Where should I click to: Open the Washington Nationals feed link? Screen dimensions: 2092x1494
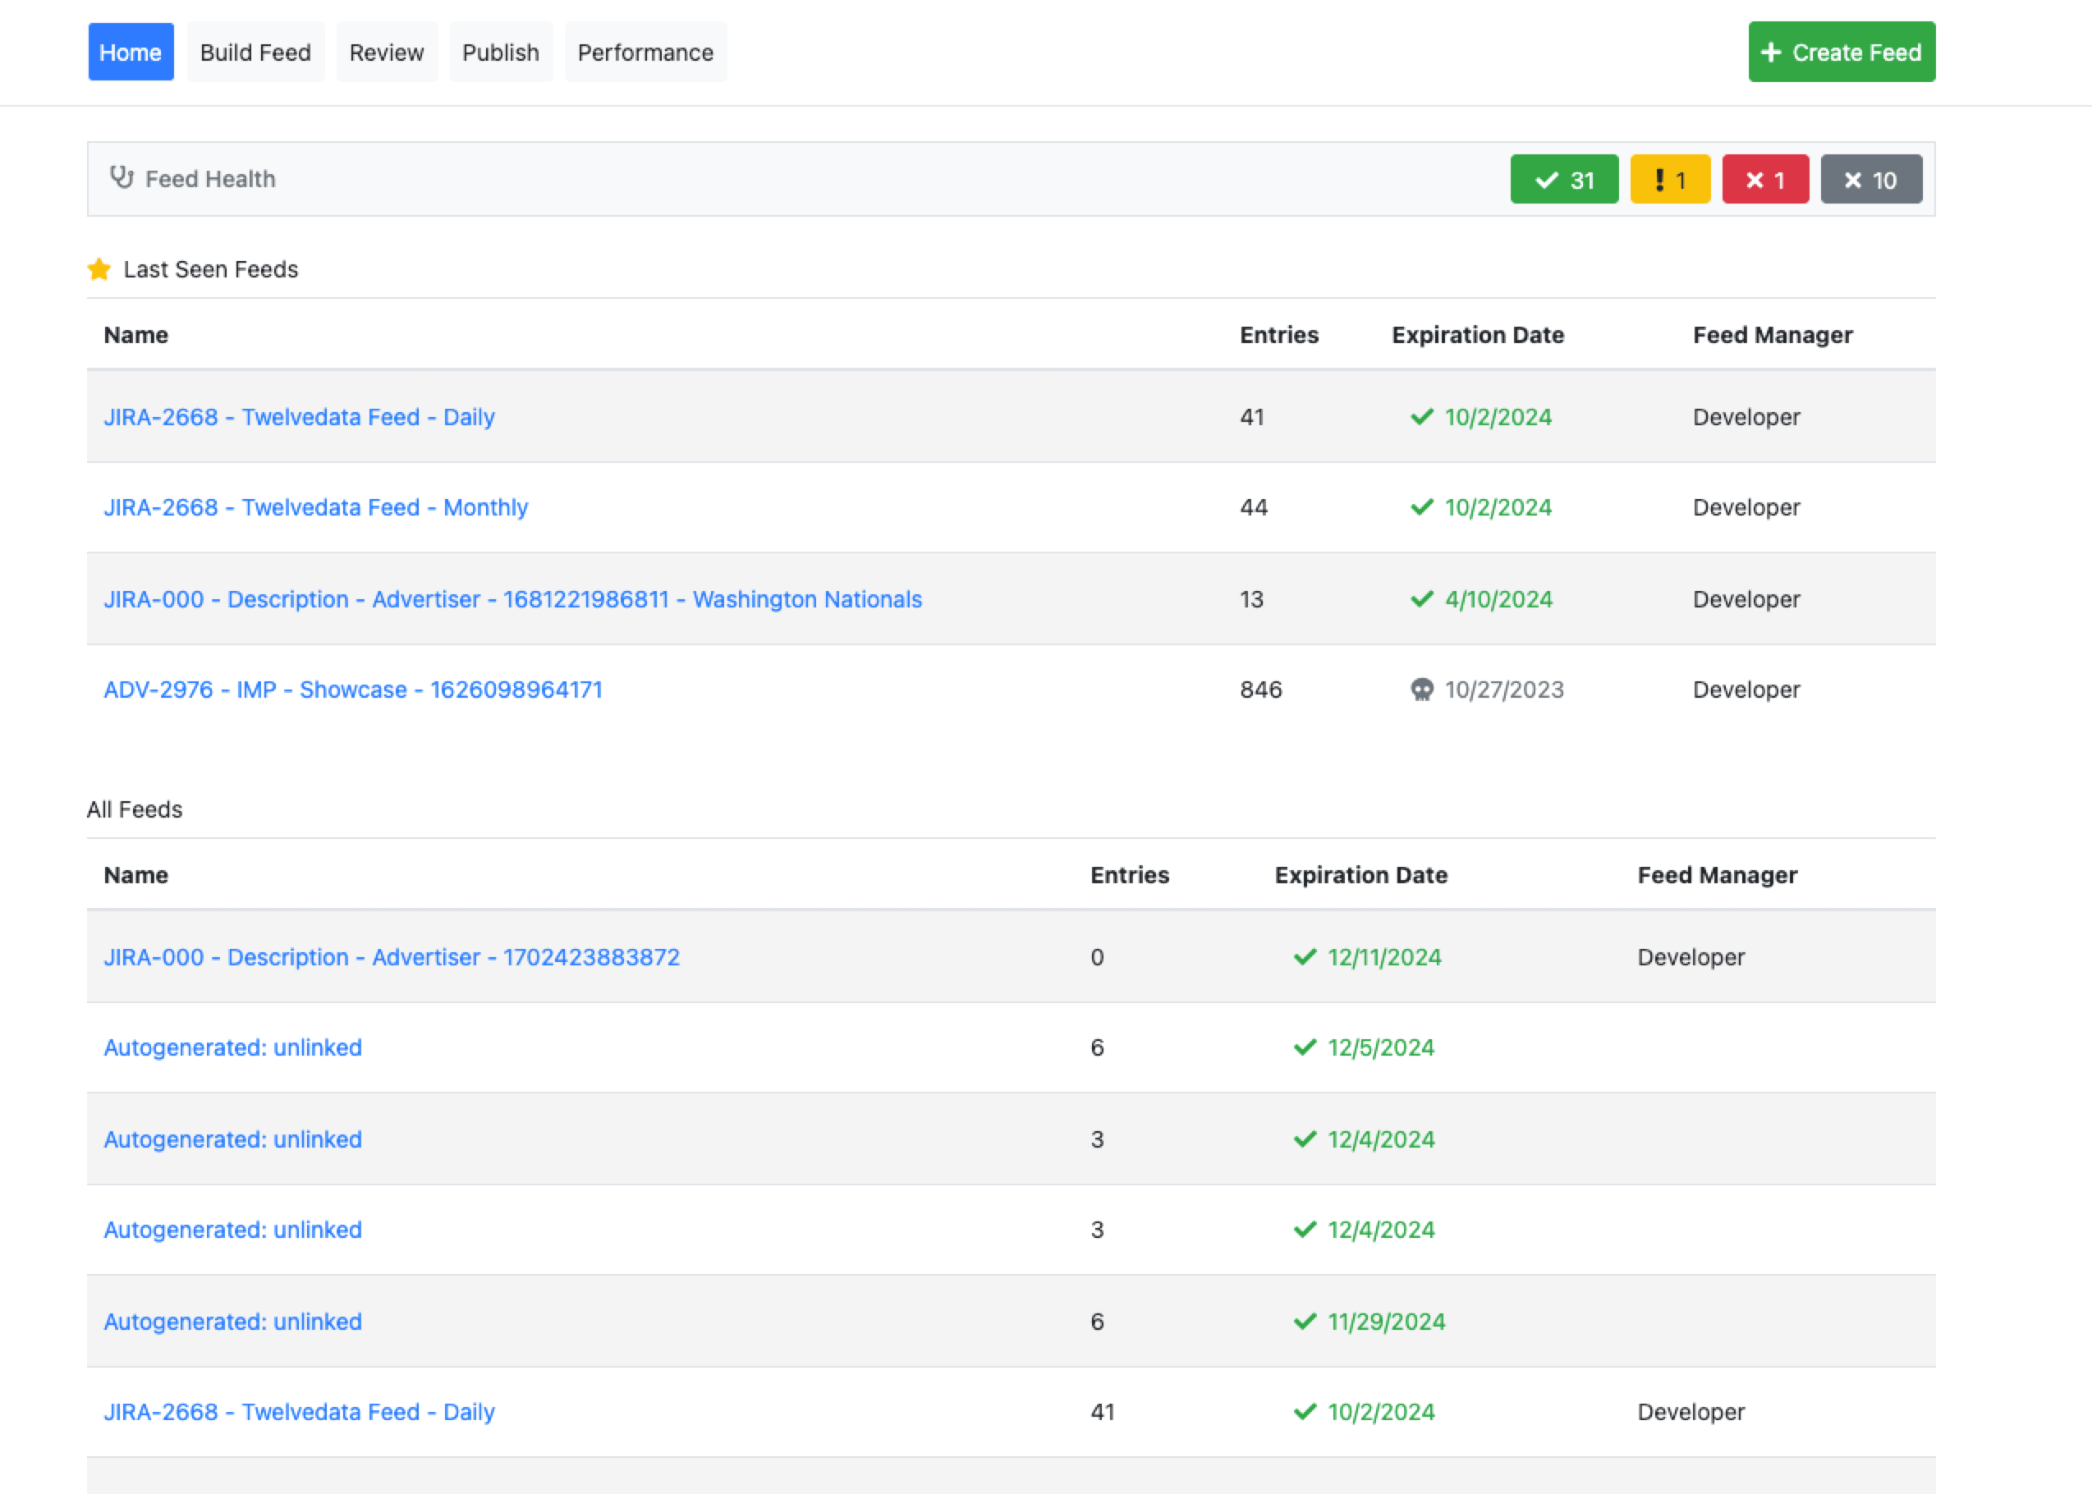(x=512, y=599)
